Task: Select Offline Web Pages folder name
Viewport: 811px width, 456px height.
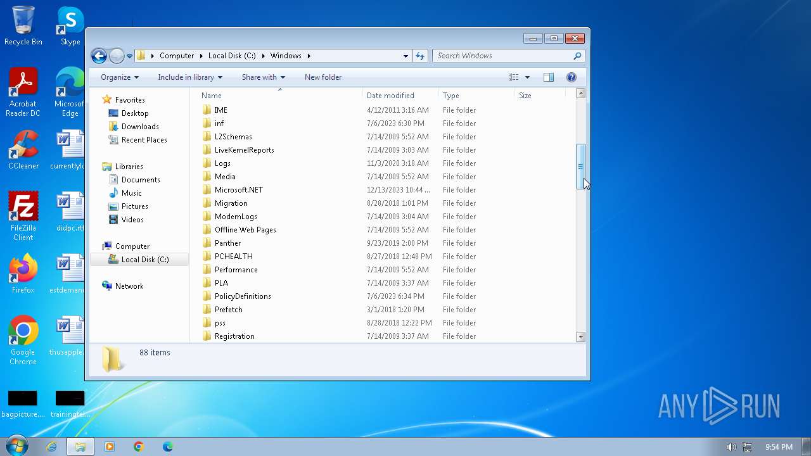Action: (245, 230)
